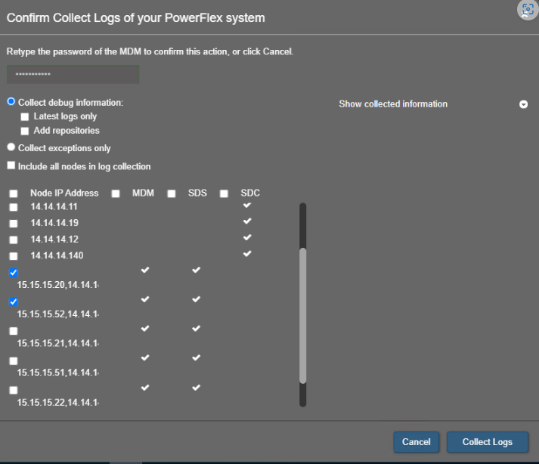Click the node list vertical scrollbar
The width and height of the screenshot is (539, 464).
point(303,317)
